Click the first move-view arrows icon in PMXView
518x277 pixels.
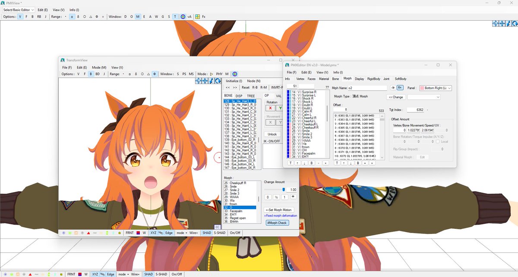(x=496, y=24)
